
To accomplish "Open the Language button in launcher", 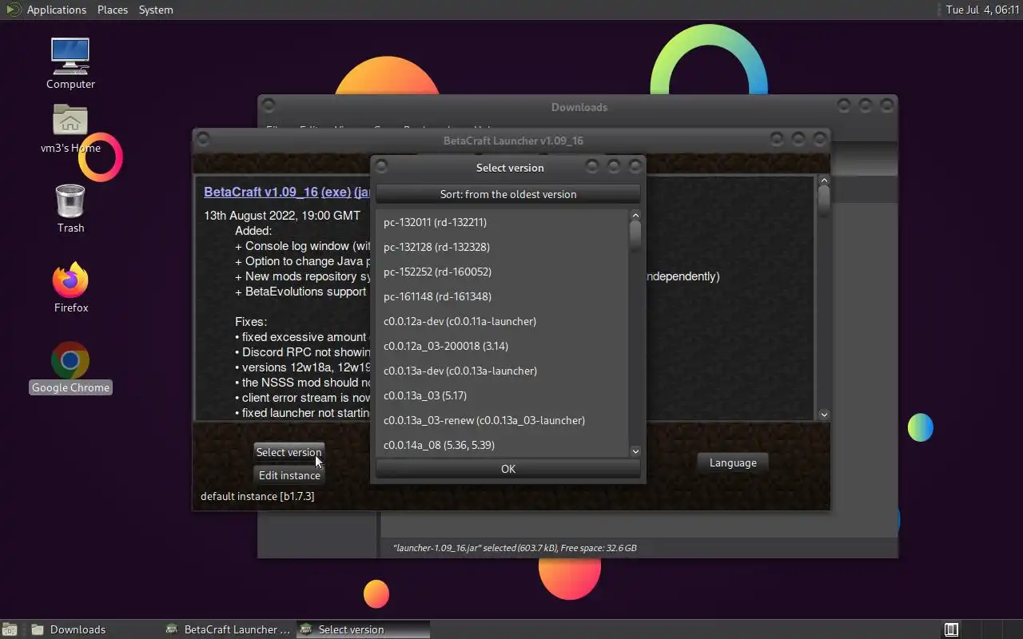I will [x=733, y=462].
